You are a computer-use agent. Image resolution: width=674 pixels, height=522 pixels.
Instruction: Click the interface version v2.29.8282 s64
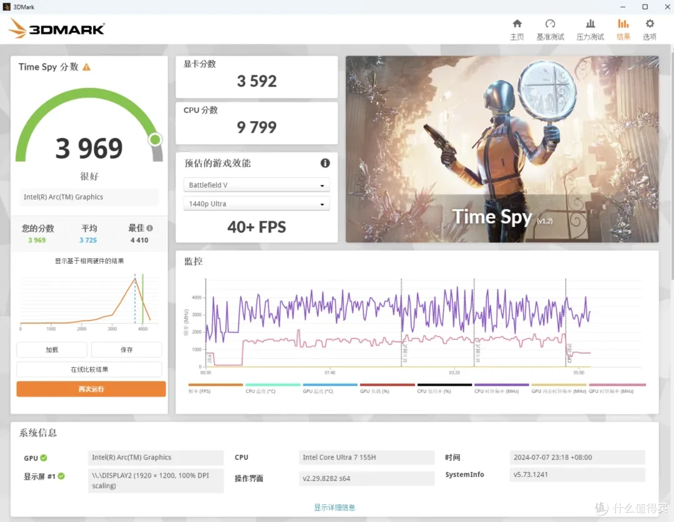[367, 478]
